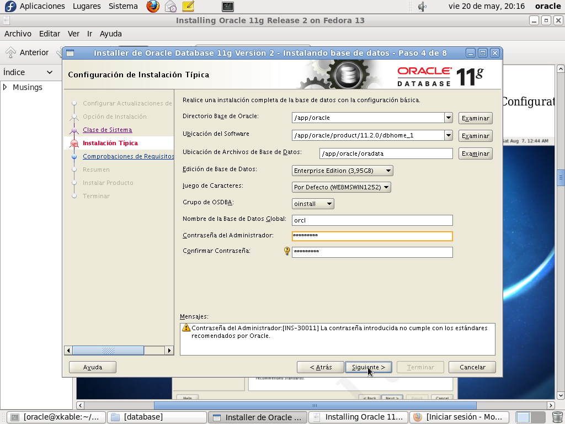Select the Instalación Típica step
Screen dimensions: 565x424
[x=110, y=143]
